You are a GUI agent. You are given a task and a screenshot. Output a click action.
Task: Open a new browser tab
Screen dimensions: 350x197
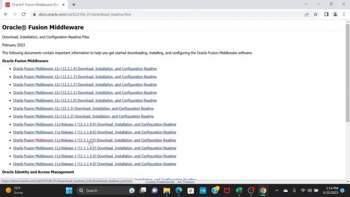(74, 5)
